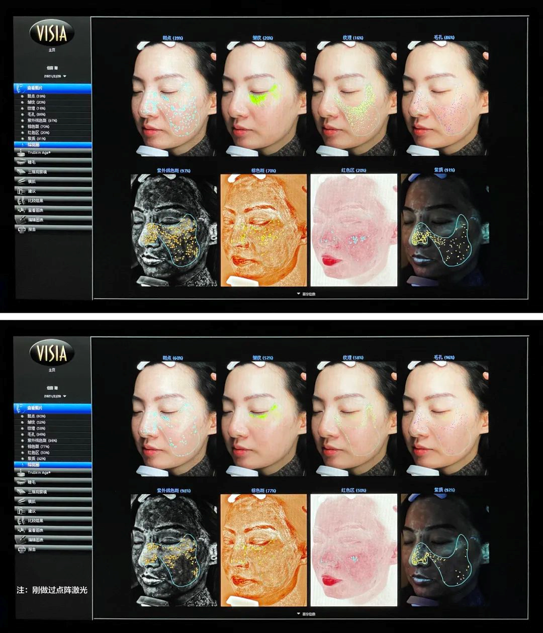Screen dimensions: 543x633
Task: Open the 模拟 menu label in lower screen
Action: [32, 501]
